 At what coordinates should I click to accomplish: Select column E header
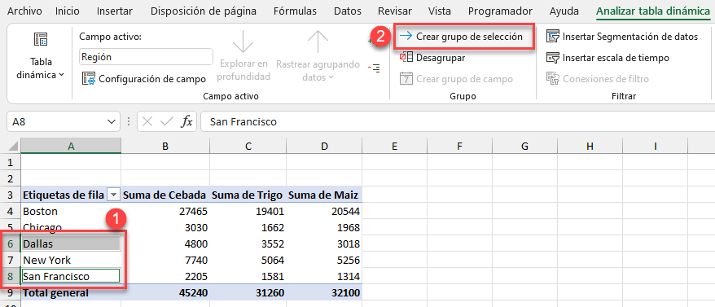point(394,146)
